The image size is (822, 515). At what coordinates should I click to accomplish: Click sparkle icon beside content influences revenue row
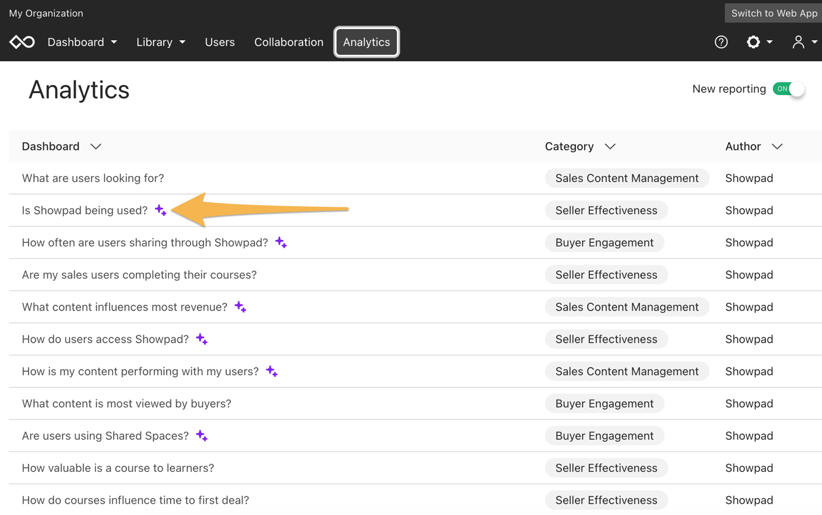240,307
